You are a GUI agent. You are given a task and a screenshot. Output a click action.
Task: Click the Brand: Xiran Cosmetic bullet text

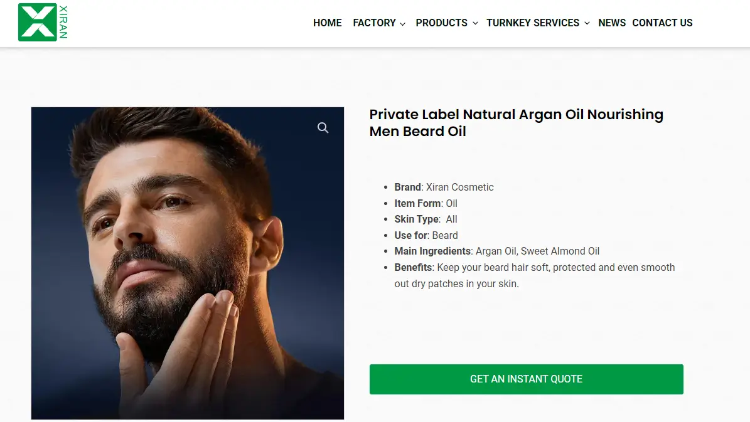coord(444,187)
